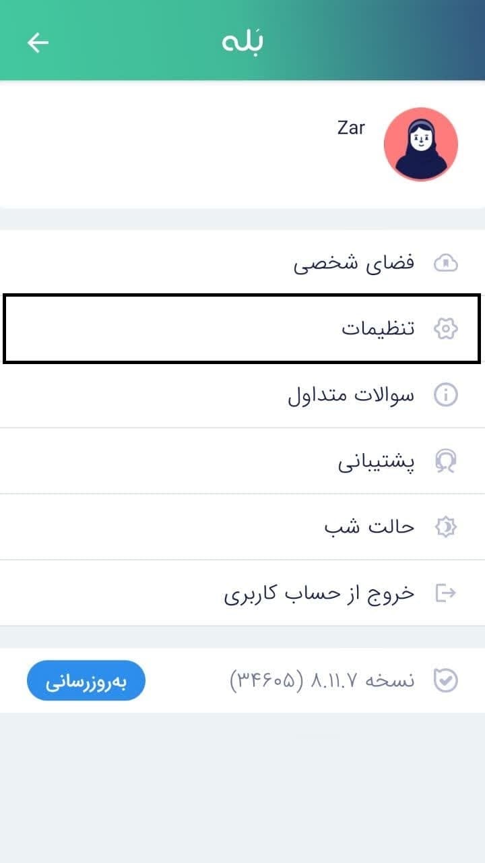The height and width of the screenshot is (863, 485).
Task: Click the FAQ info circle icon
Action: (x=445, y=395)
